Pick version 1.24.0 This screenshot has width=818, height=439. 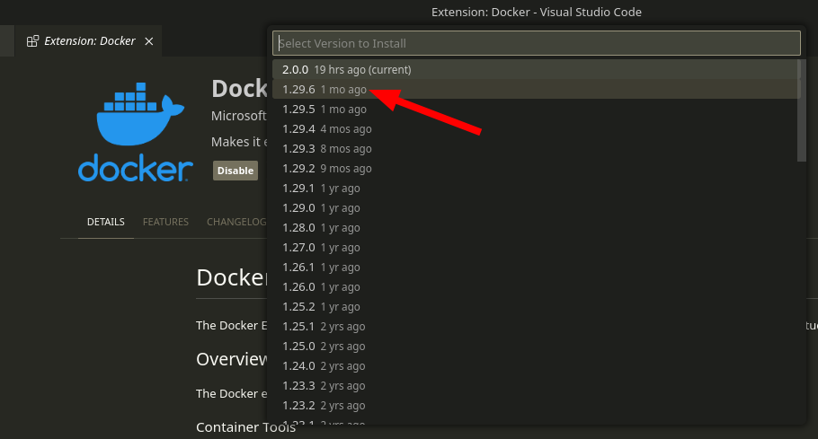[537, 366]
